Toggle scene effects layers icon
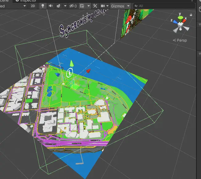 coord(58,6)
